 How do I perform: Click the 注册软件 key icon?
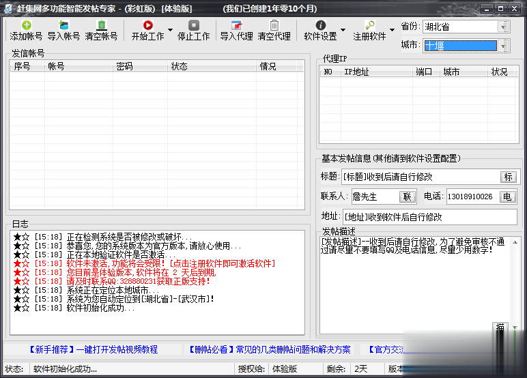pos(369,25)
